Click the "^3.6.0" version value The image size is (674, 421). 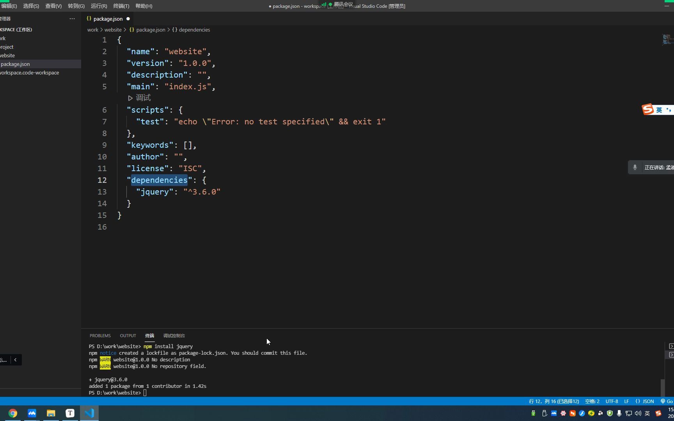tap(202, 192)
